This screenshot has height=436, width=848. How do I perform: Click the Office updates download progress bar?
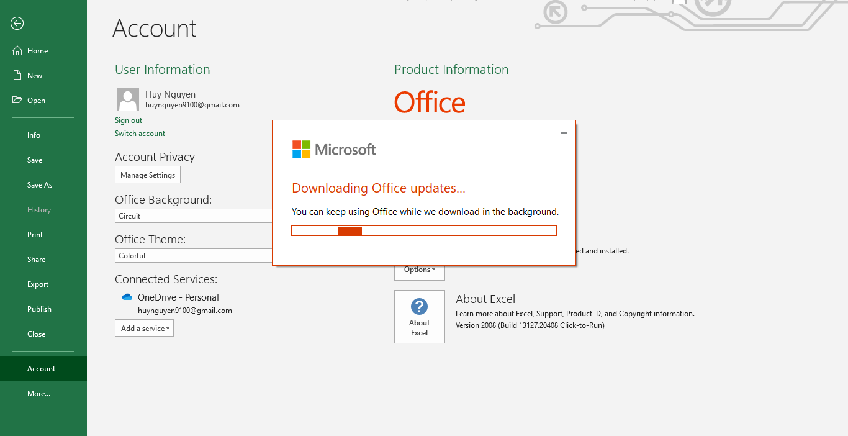click(x=424, y=230)
